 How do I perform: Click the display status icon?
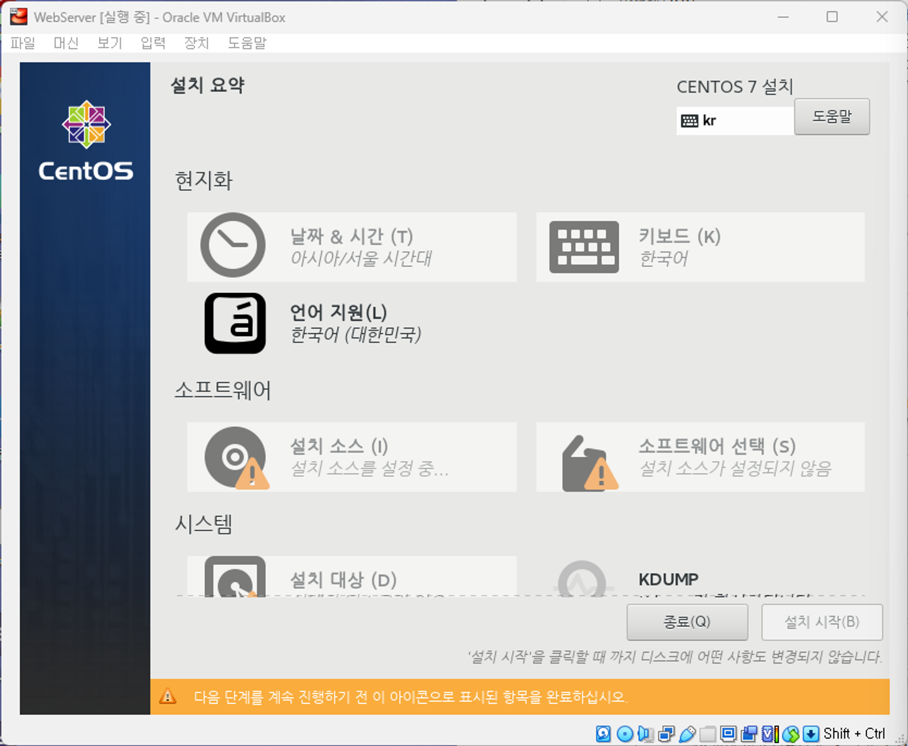coord(728,734)
